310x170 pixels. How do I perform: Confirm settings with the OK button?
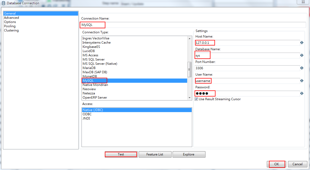click(277, 164)
